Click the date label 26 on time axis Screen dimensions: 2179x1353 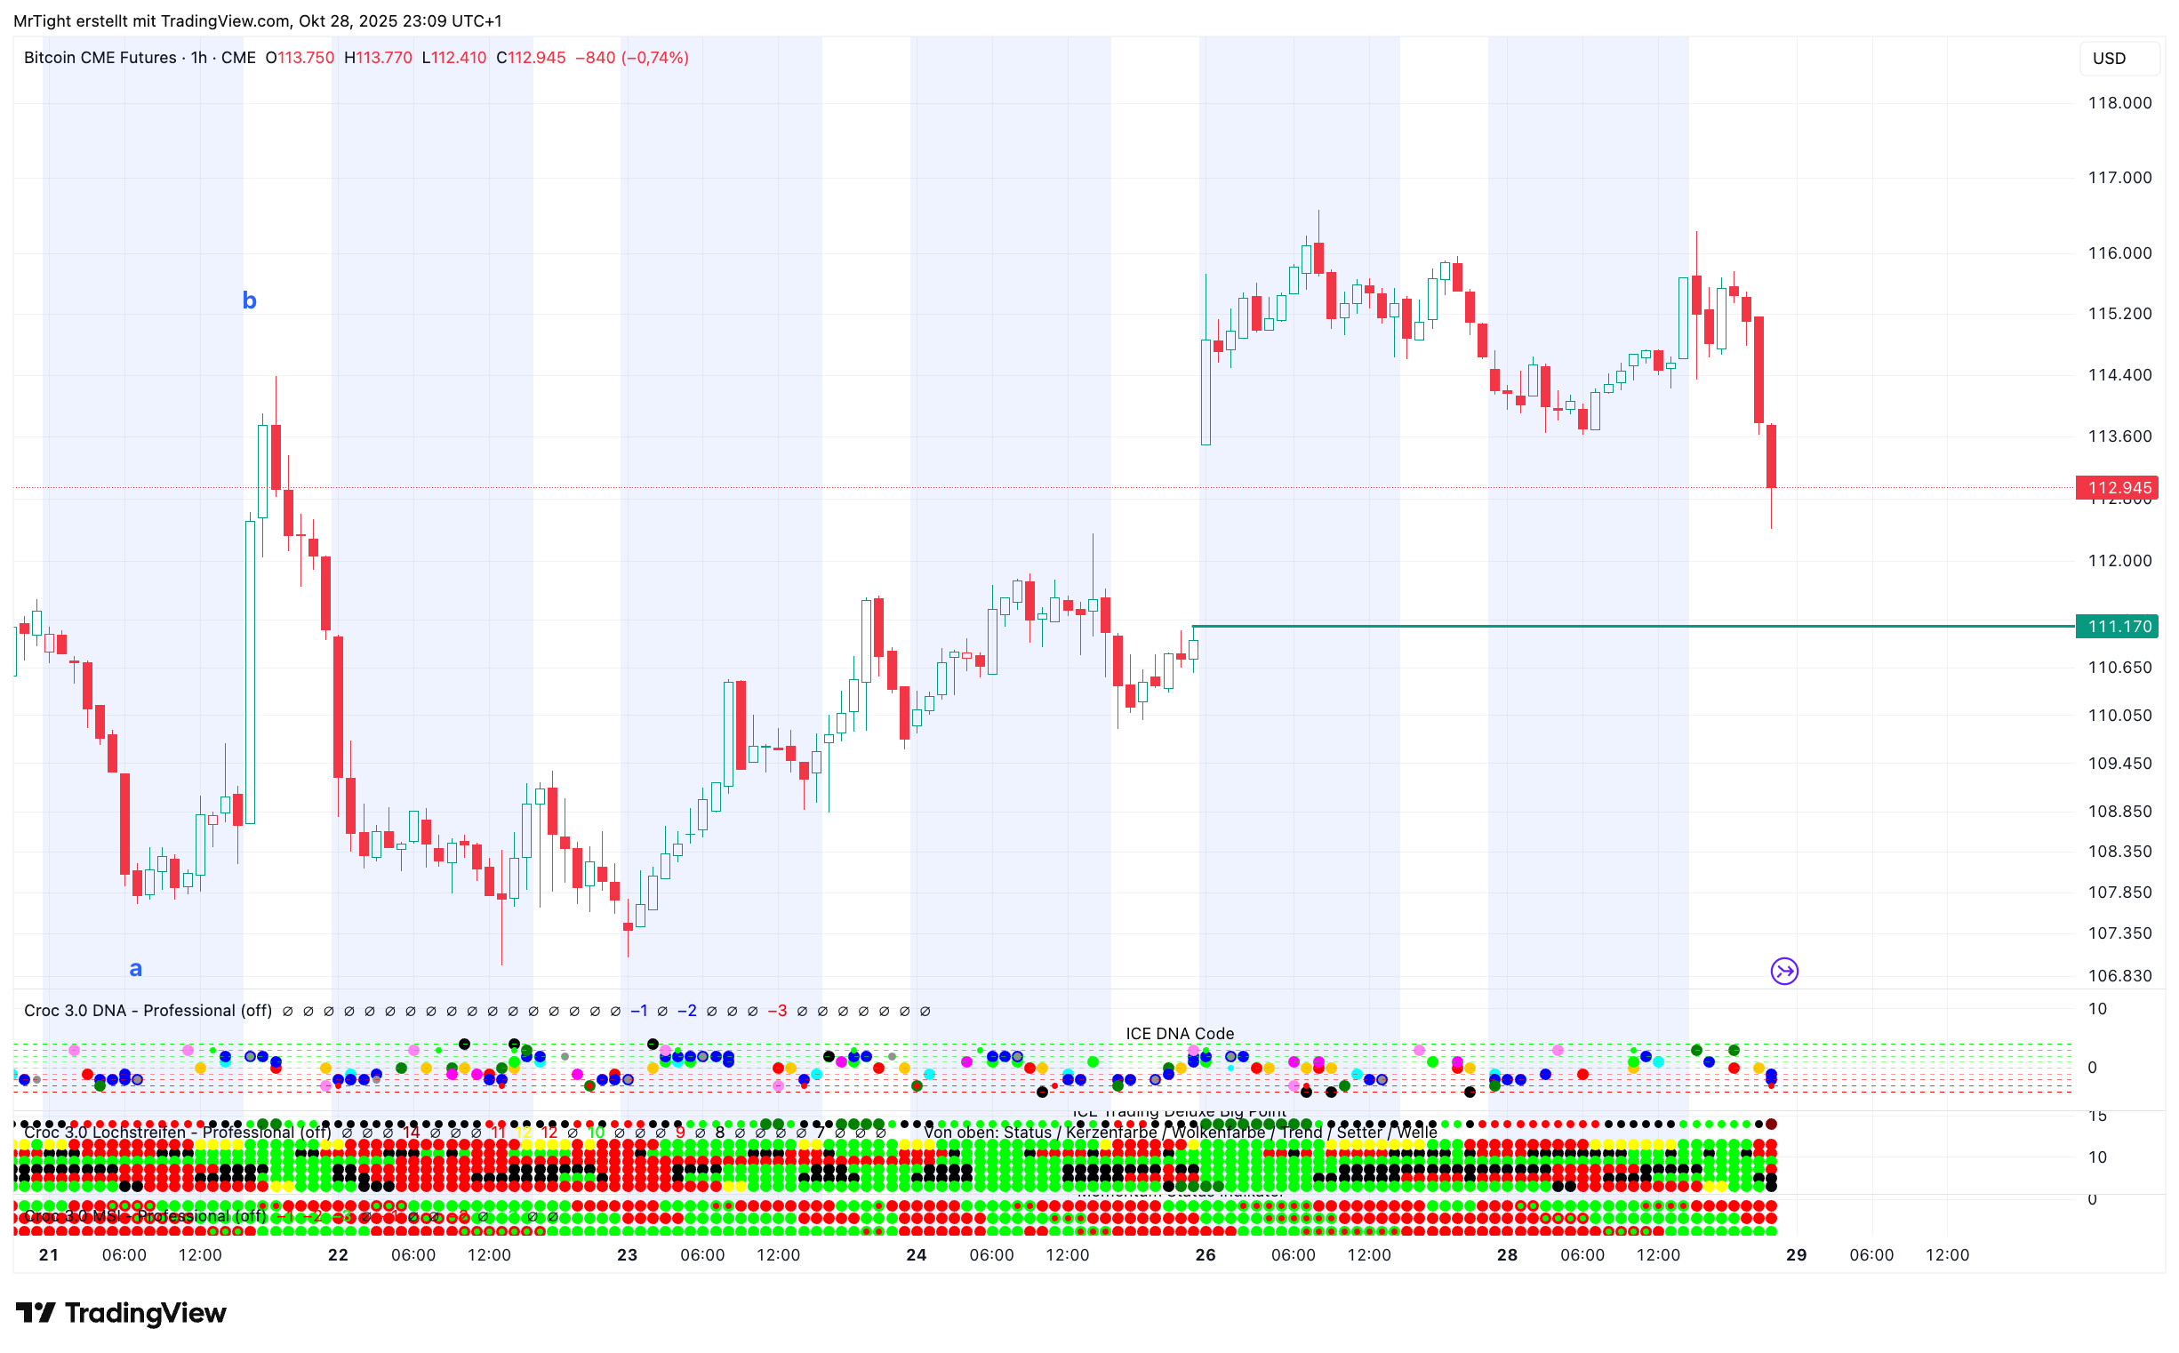point(1206,1254)
